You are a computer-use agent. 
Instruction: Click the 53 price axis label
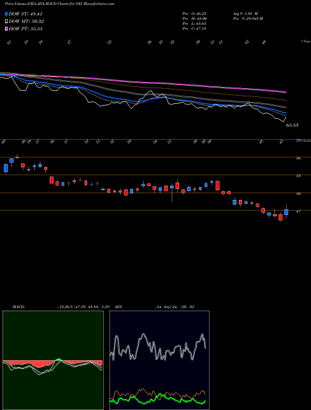298,176
